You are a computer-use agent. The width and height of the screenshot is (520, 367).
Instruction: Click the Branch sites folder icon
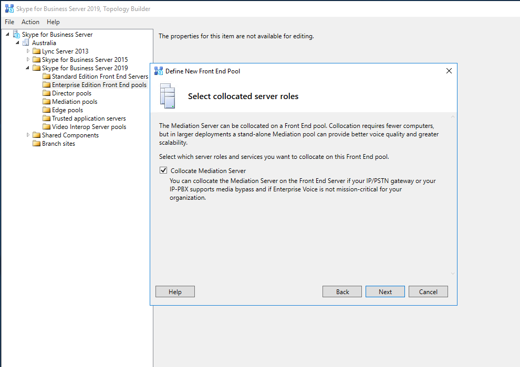pyautogui.click(x=36, y=144)
